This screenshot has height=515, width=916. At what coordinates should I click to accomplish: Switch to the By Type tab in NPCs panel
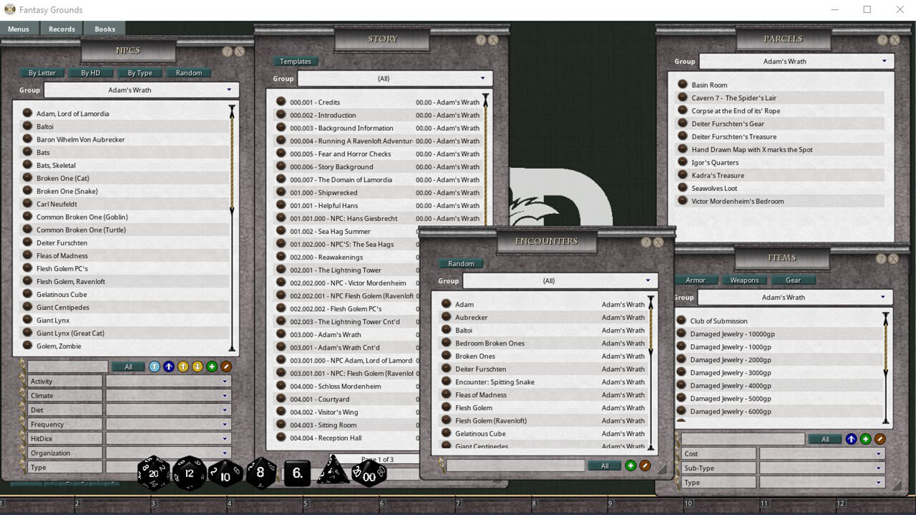140,72
